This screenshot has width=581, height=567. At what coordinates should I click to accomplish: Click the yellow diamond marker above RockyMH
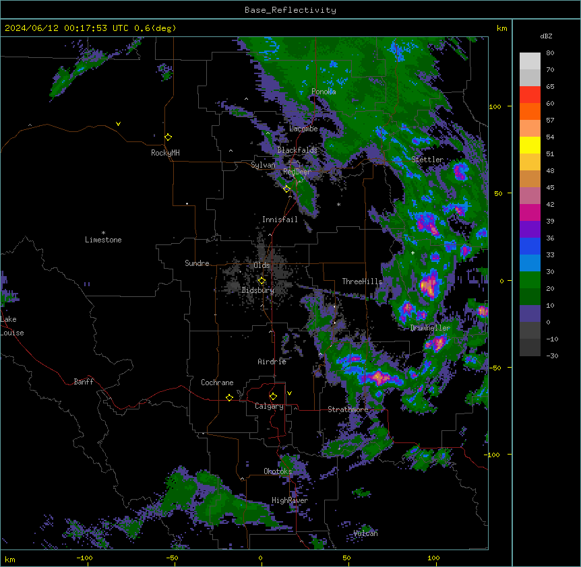168,137
